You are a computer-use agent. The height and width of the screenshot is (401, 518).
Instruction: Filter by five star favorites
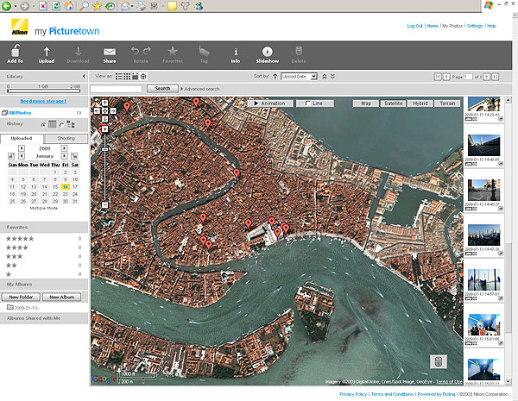pos(20,239)
